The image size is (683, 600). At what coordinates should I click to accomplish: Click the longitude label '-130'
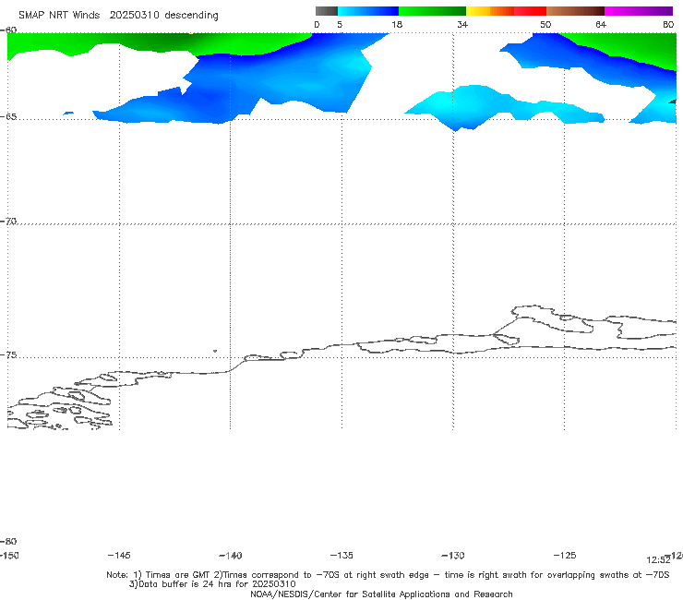click(453, 555)
